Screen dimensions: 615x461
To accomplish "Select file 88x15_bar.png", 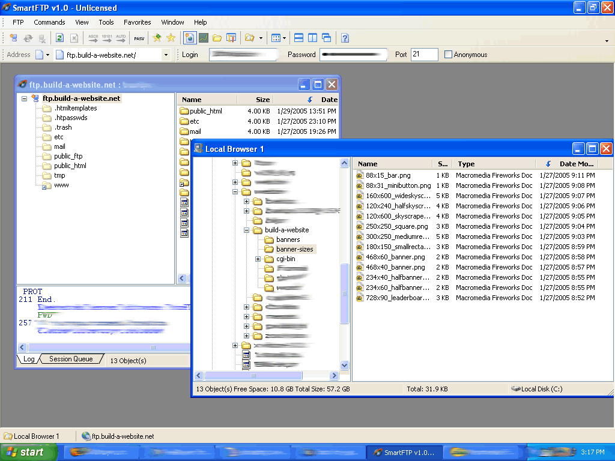I will [388, 175].
